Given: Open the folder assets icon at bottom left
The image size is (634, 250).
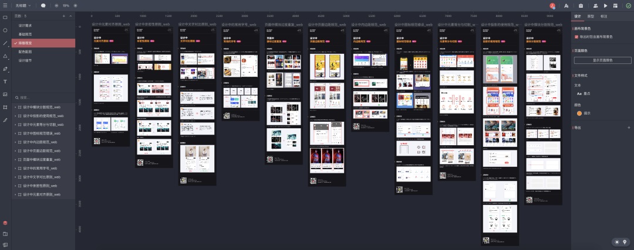Looking at the screenshot, I should tap(5, 234).
